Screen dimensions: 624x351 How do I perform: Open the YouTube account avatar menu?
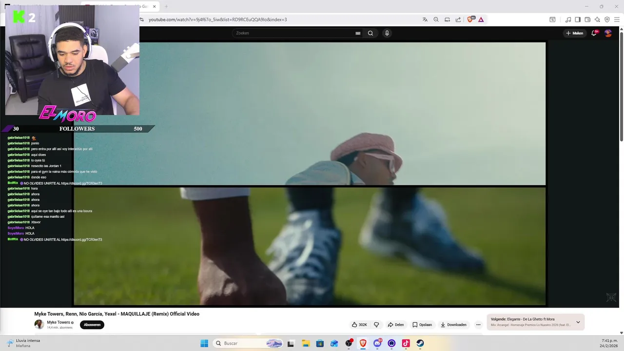608,33
